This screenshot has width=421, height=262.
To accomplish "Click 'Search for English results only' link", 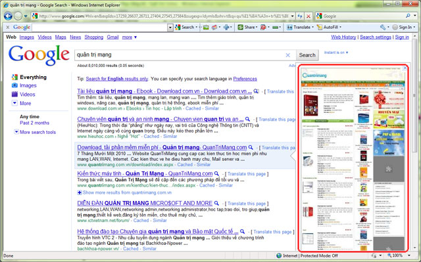I will 117,79.
